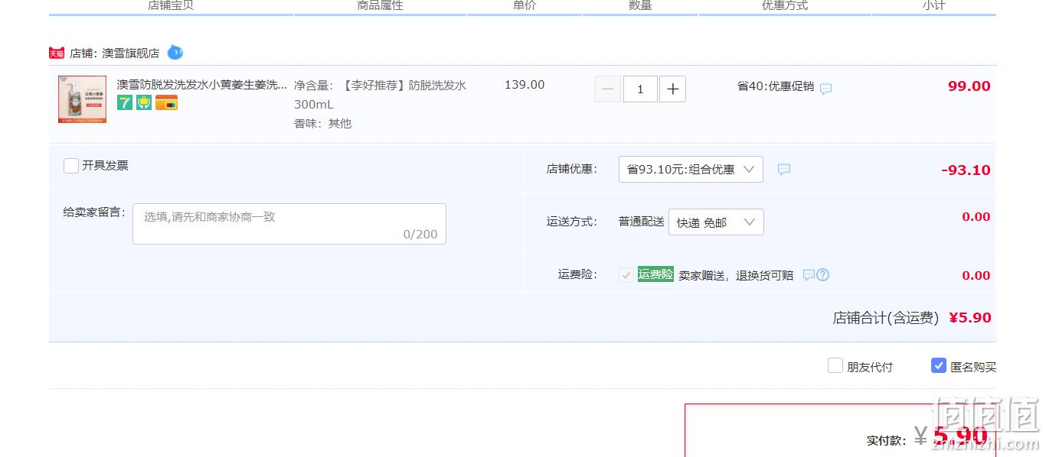Screen dimensions: 1046x457
Task: Click the question mark help icon for 运费险
Action: click(823, 275)
